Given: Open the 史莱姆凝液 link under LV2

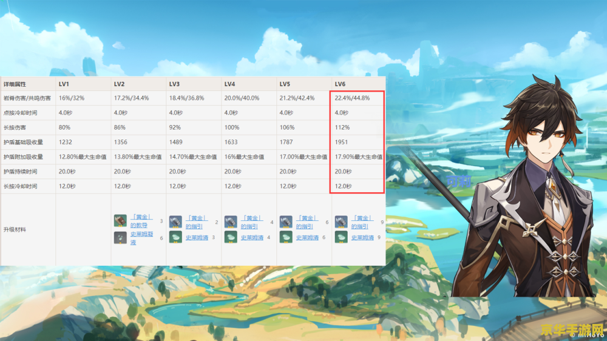Looking at the screenshot, I should (141, 238).
